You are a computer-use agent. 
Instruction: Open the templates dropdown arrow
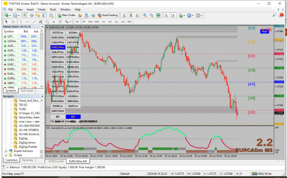coord(201,15)
